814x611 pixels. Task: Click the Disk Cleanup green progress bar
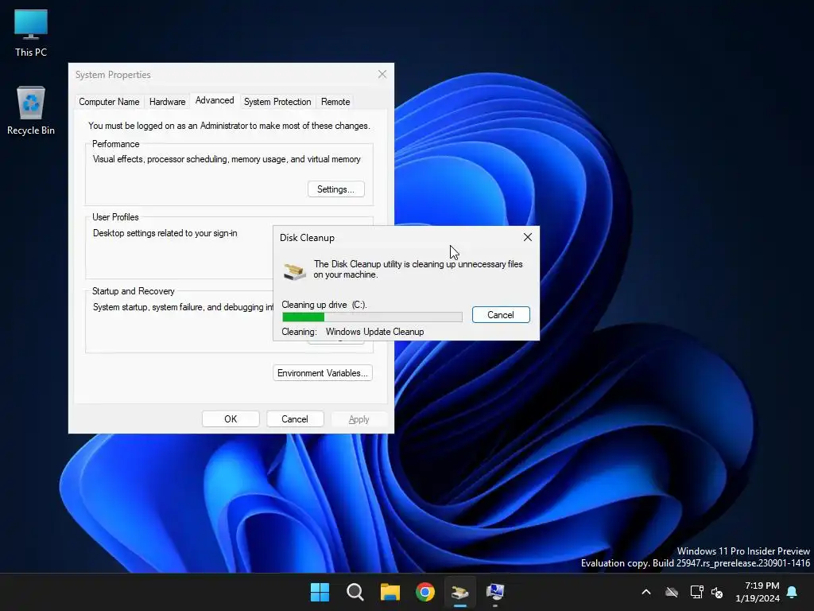[x=372, y=317]
